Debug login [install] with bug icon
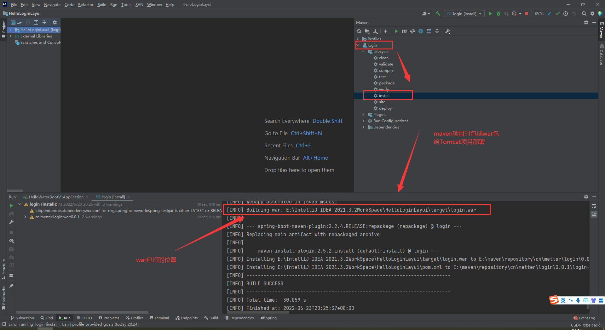 pyautogui.click(x=498, y=14)
